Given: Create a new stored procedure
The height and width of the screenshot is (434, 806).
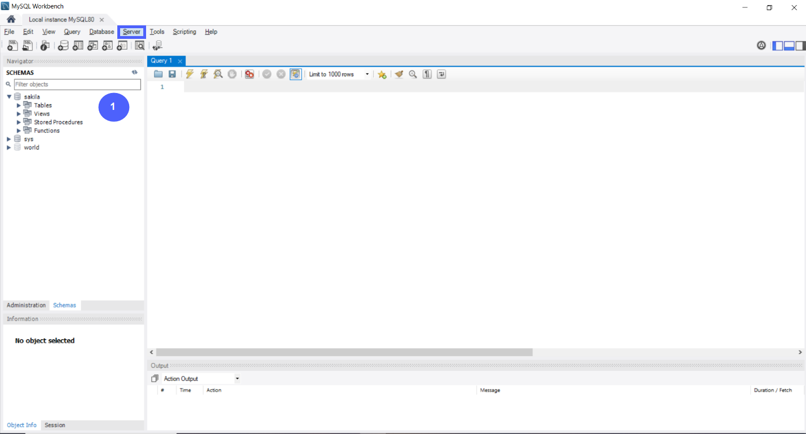Looking at the screenshot, I should (107, 45).
